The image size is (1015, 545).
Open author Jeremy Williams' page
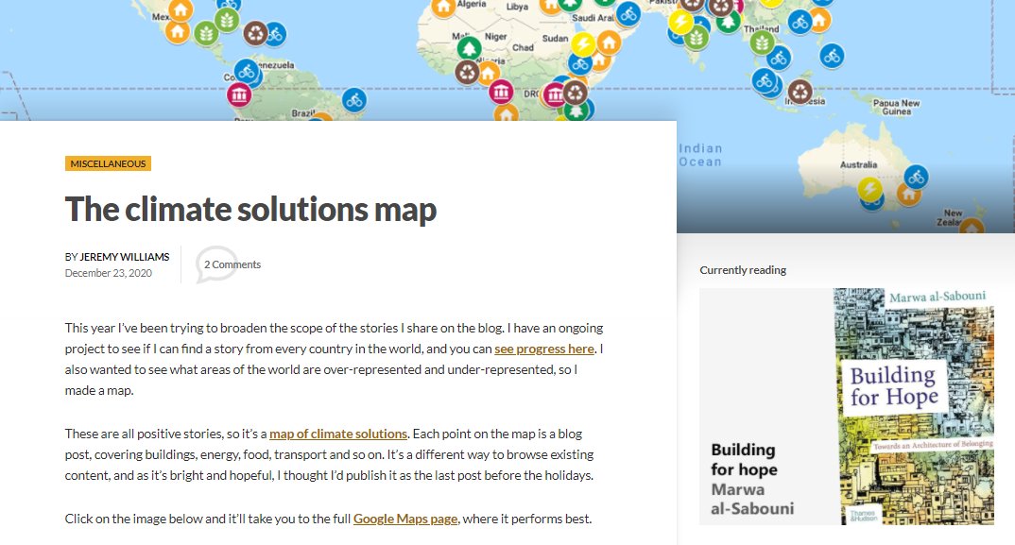tap(125, 257)
